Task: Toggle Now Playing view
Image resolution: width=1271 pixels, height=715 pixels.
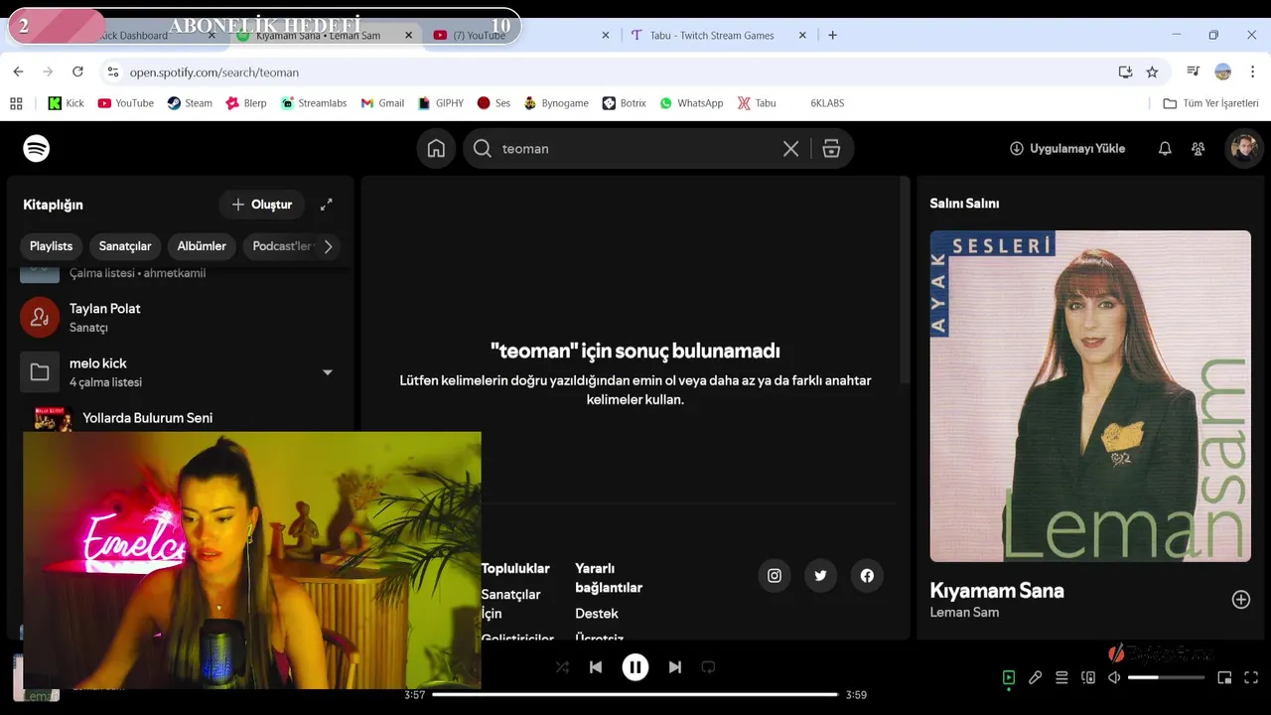Action: point(1009,678)
